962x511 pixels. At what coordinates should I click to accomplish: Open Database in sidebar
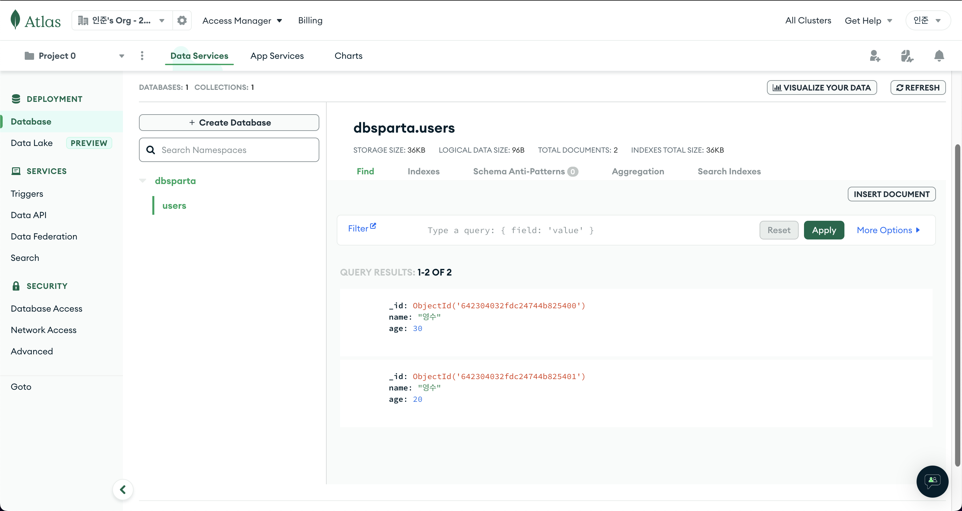pyautogui.click(x=61, y=121)
